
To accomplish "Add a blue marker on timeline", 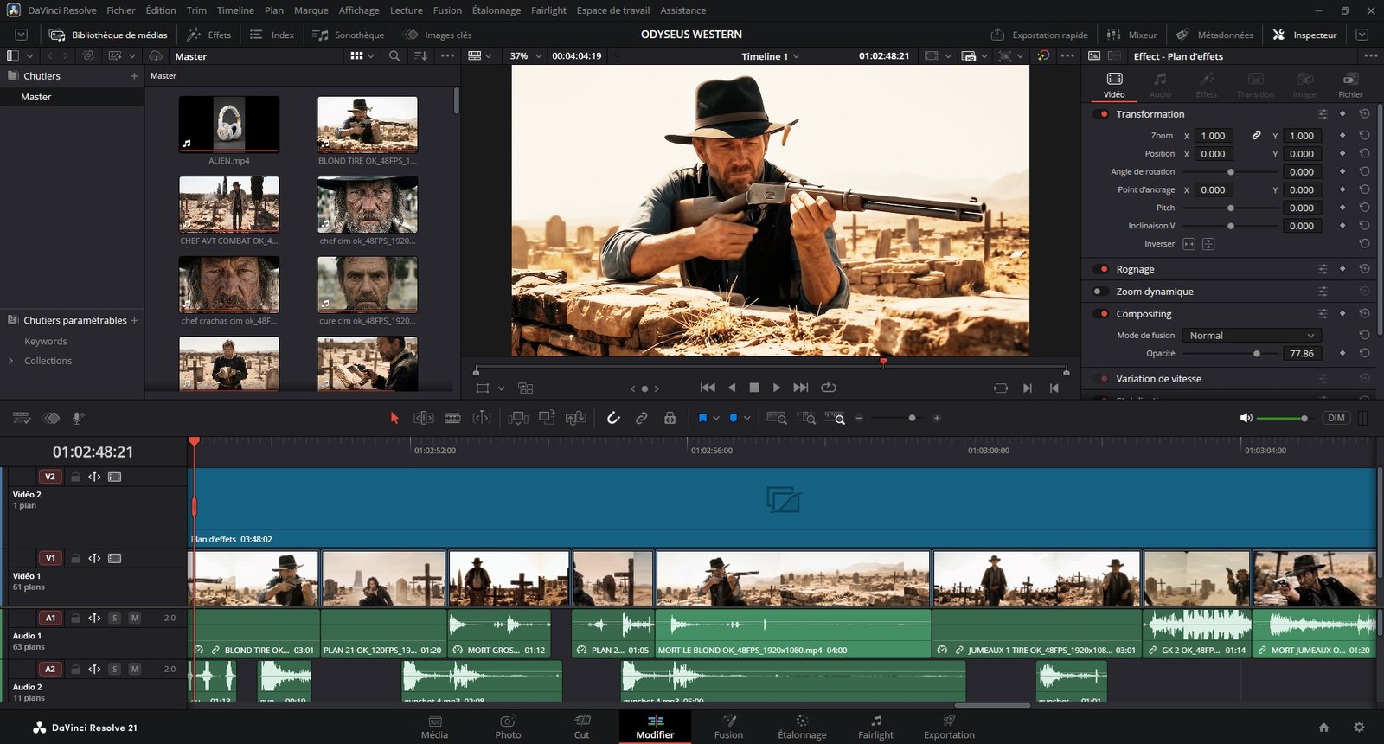I will coord(734,418).
